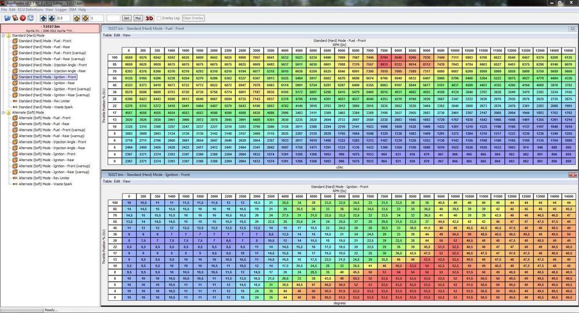Click the table icon of Standard Fuel - Rear
Screen dimensions: 579x313
click(15, 47)
